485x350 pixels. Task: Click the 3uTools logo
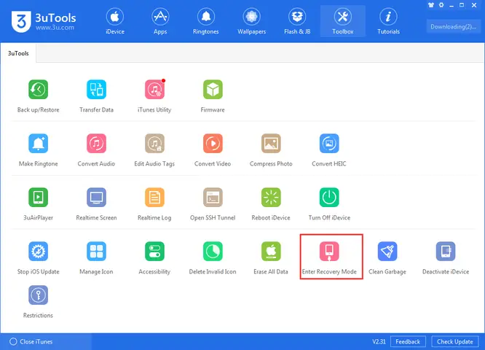point(44,21)
